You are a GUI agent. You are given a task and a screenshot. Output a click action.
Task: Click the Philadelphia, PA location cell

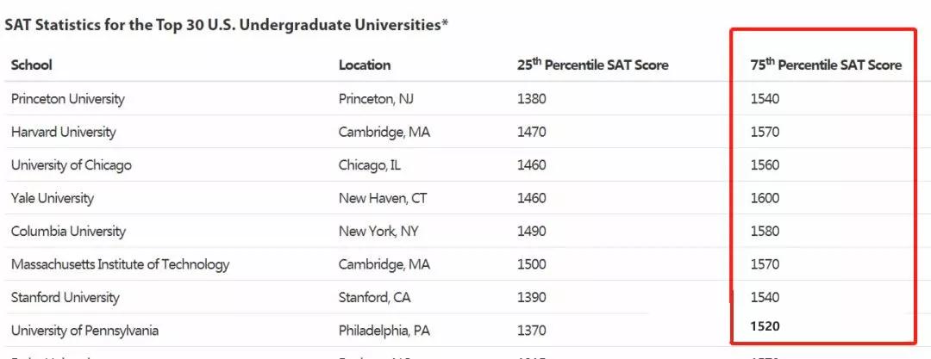384,331
